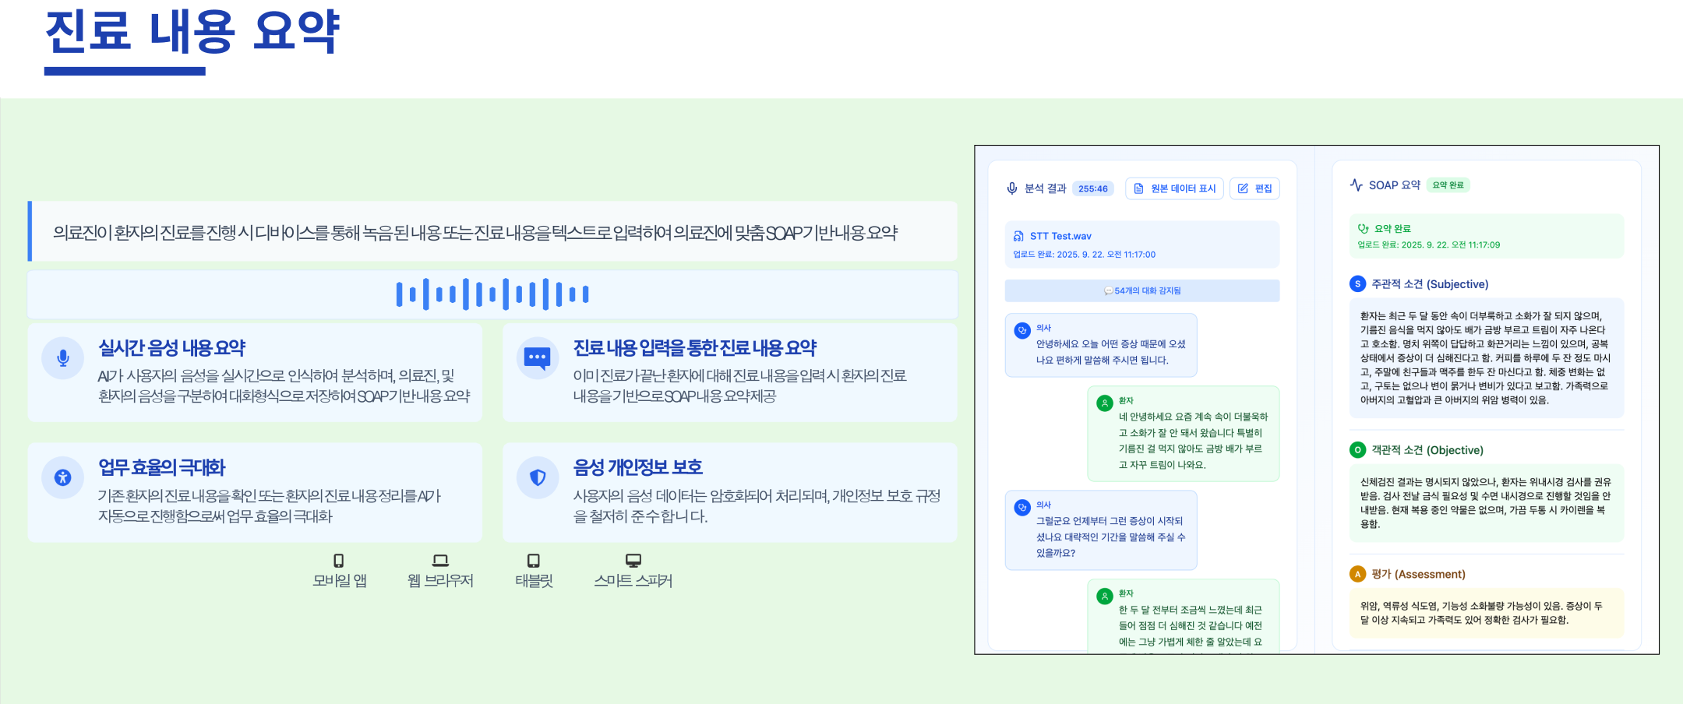Click the shield icon for voice privacy protection
Viewport: 1683px width, 704px height.
click(x=538, y=477)
